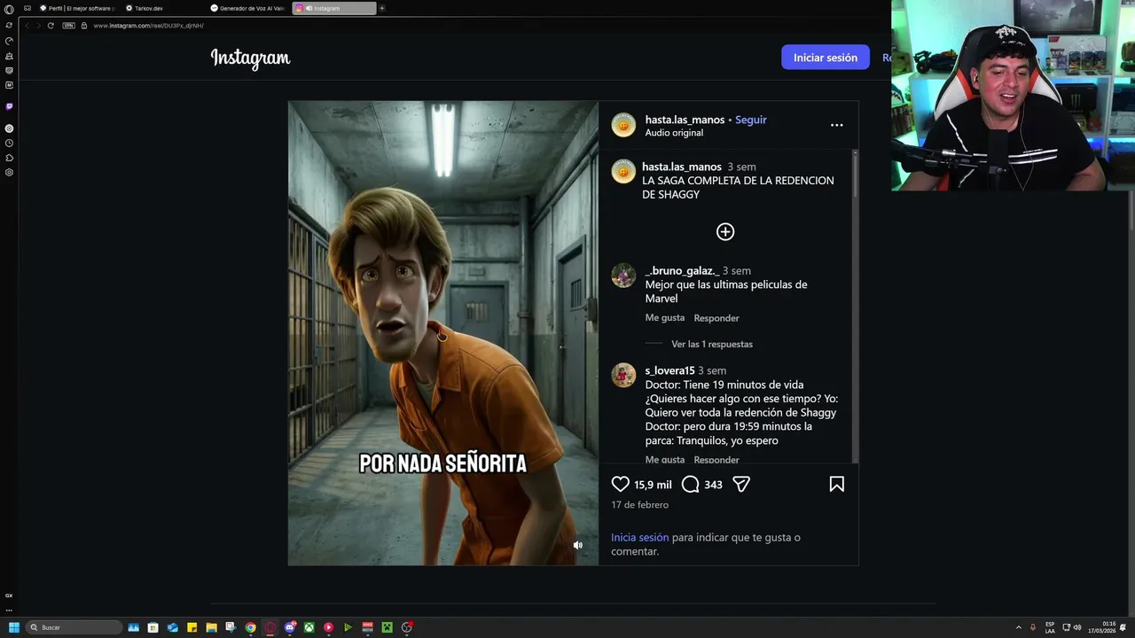Viewport: 1135px width, 638px height.
Task: Open the Xbox app from taskbar
Action: tap(309, 627)
